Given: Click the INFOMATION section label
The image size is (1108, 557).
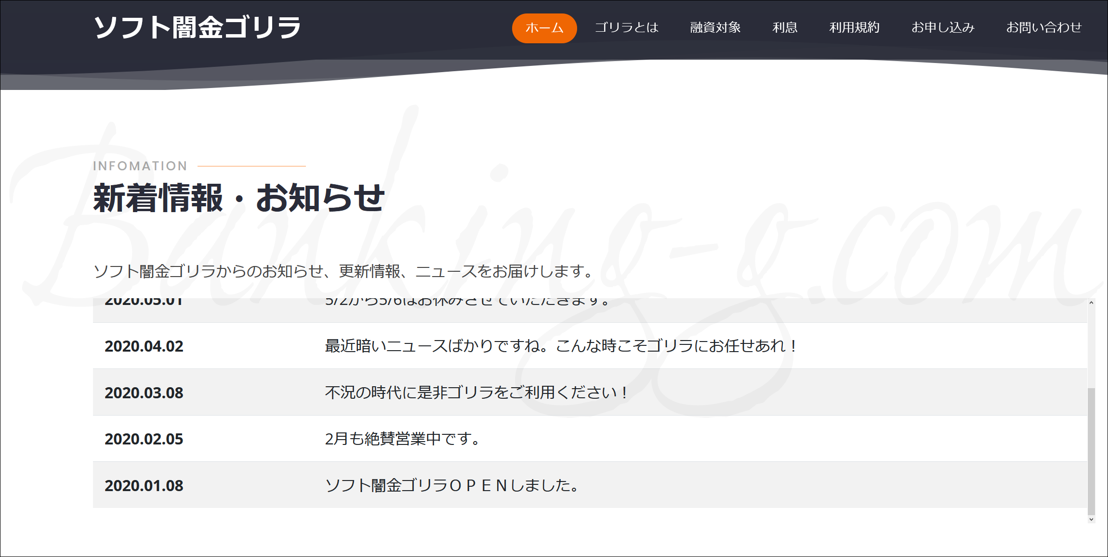Looking at the screenshot, I should (x=140, y=166).
